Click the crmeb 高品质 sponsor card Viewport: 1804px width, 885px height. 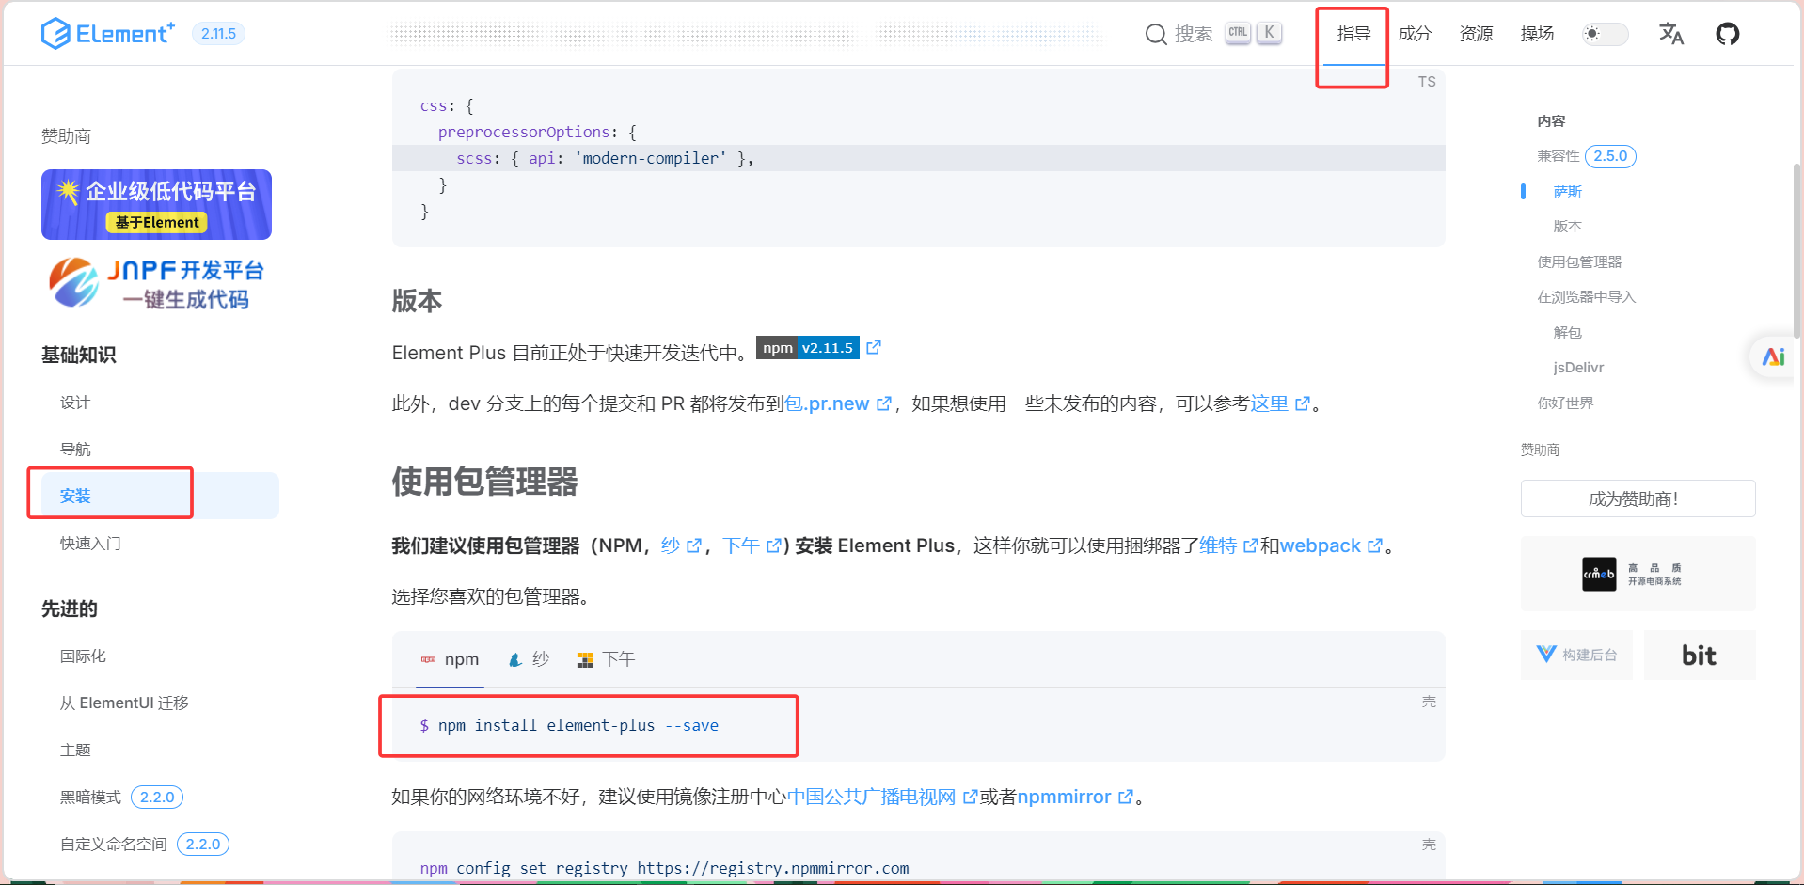1638,574
